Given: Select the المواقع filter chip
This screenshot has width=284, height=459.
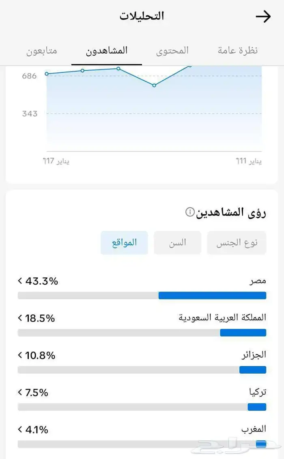Looking at the screenshot, I should (124, 243).
